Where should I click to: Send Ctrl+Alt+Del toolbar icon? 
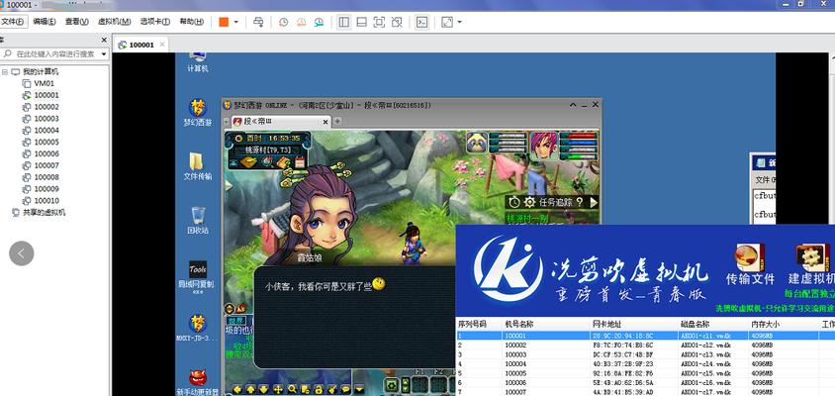[x=258, y=22]
